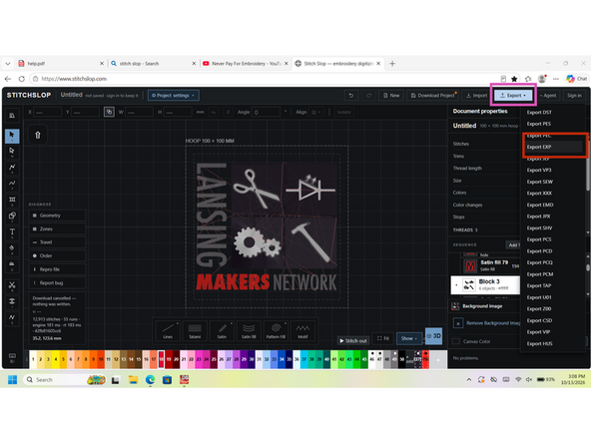Click the New document button
Image resolution: width=591 pixels, height=443 pixels.
click(x=391, y=96)
